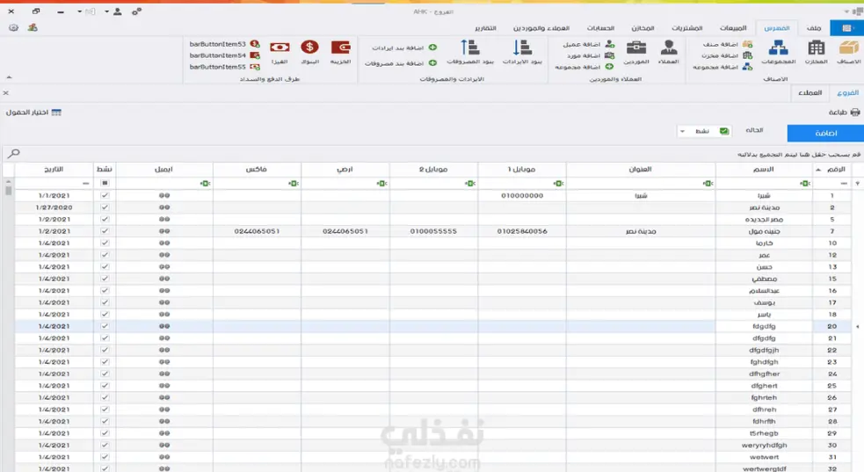Click اختيار الحقول column chooser button
This screenshot has height=472, width=864.
pos(33,113)
